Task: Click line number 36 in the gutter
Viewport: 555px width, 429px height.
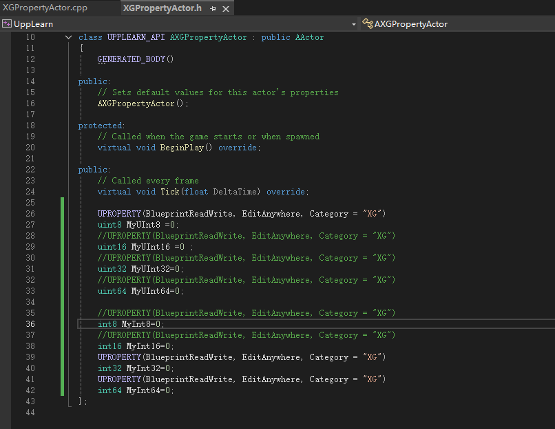Action: 30,324
